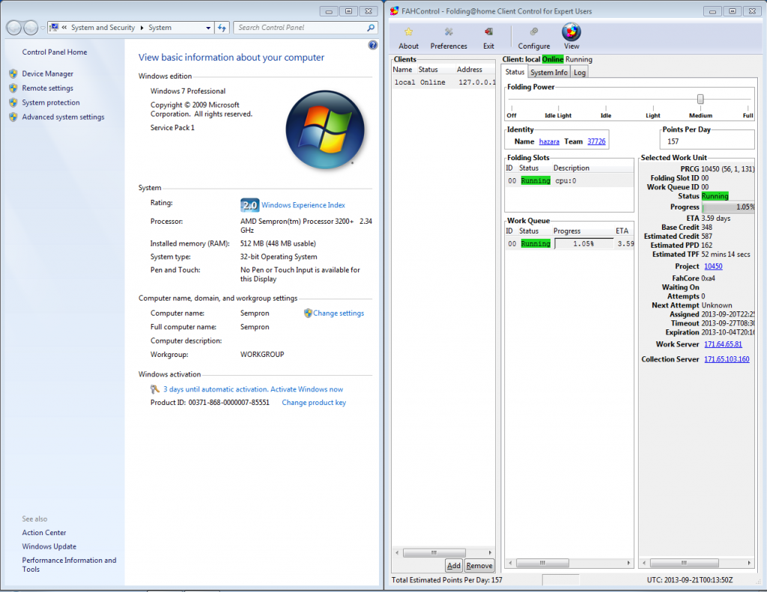The width and height of the screenshot is (767, 592).
Task: Click the Product ID text
Action: pos(210,403)
